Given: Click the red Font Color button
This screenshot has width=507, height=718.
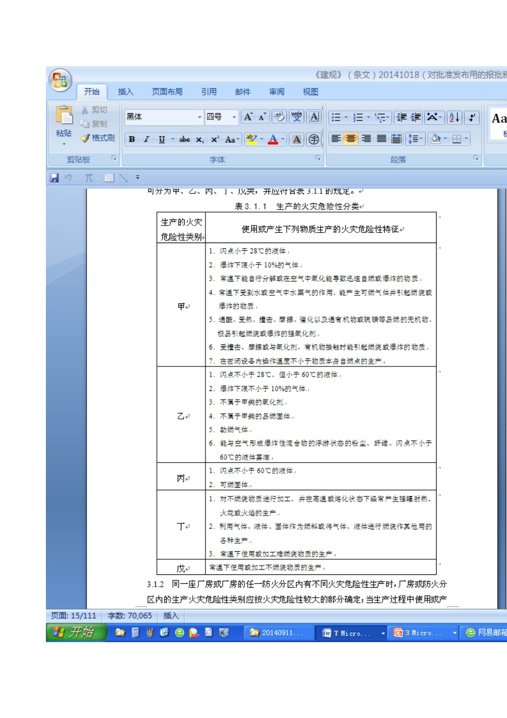Looking at the screenshot, I should pyautogui.click(x=273, y=139).
